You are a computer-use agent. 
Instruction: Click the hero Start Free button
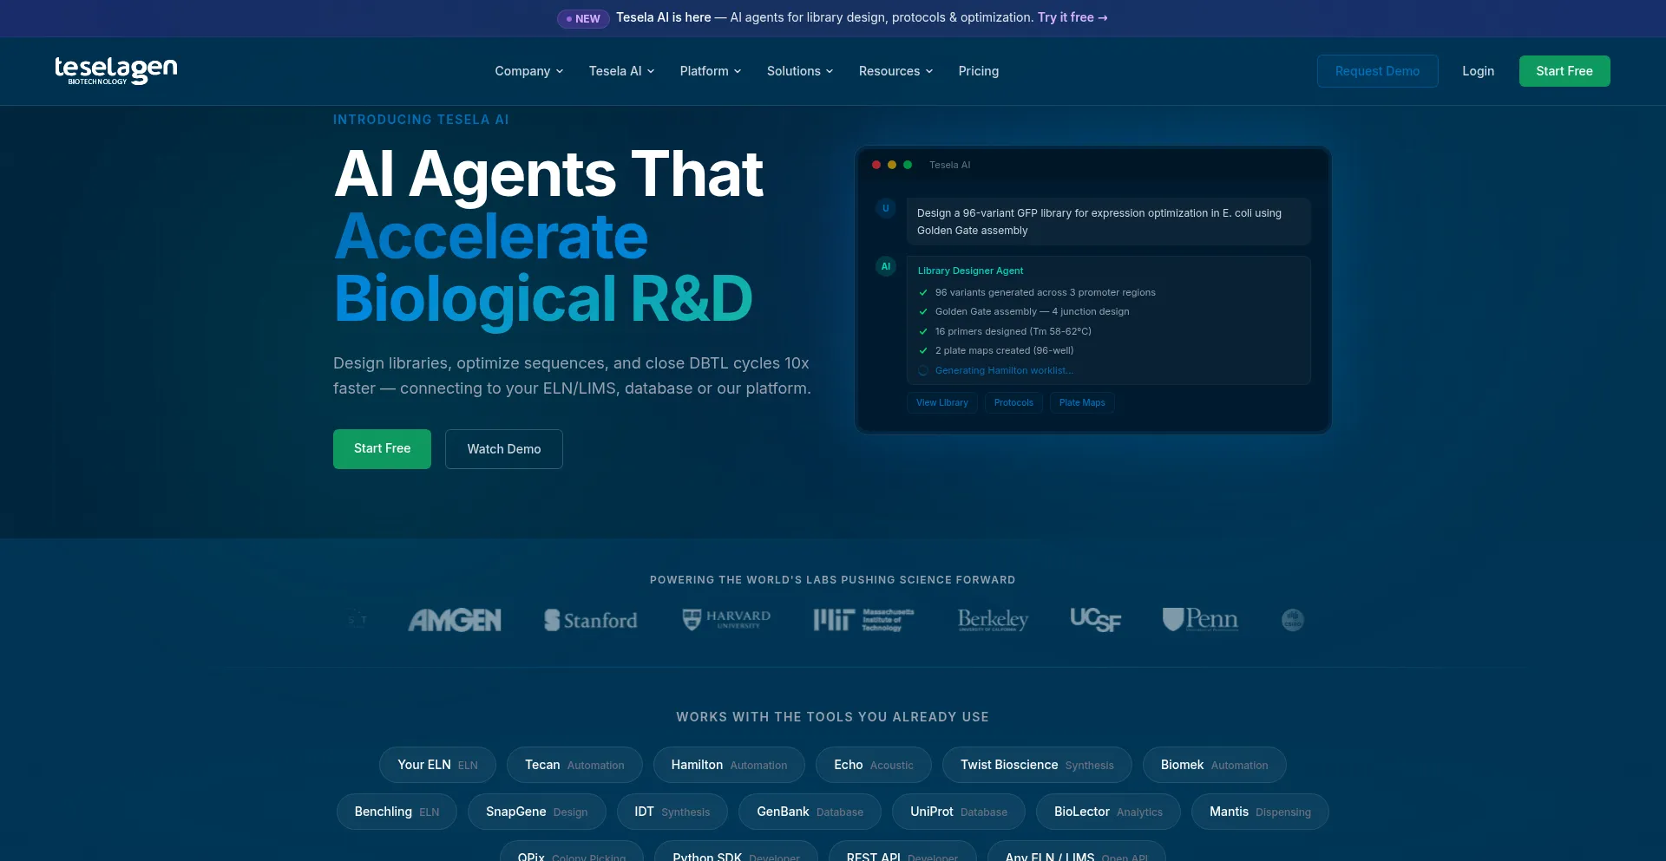(382, 449)
